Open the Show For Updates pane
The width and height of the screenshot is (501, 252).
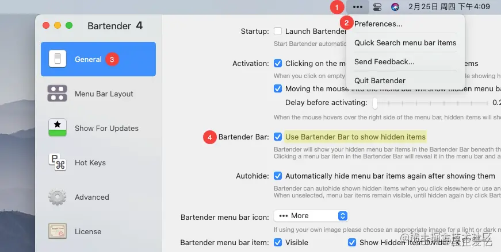point(98,128)
